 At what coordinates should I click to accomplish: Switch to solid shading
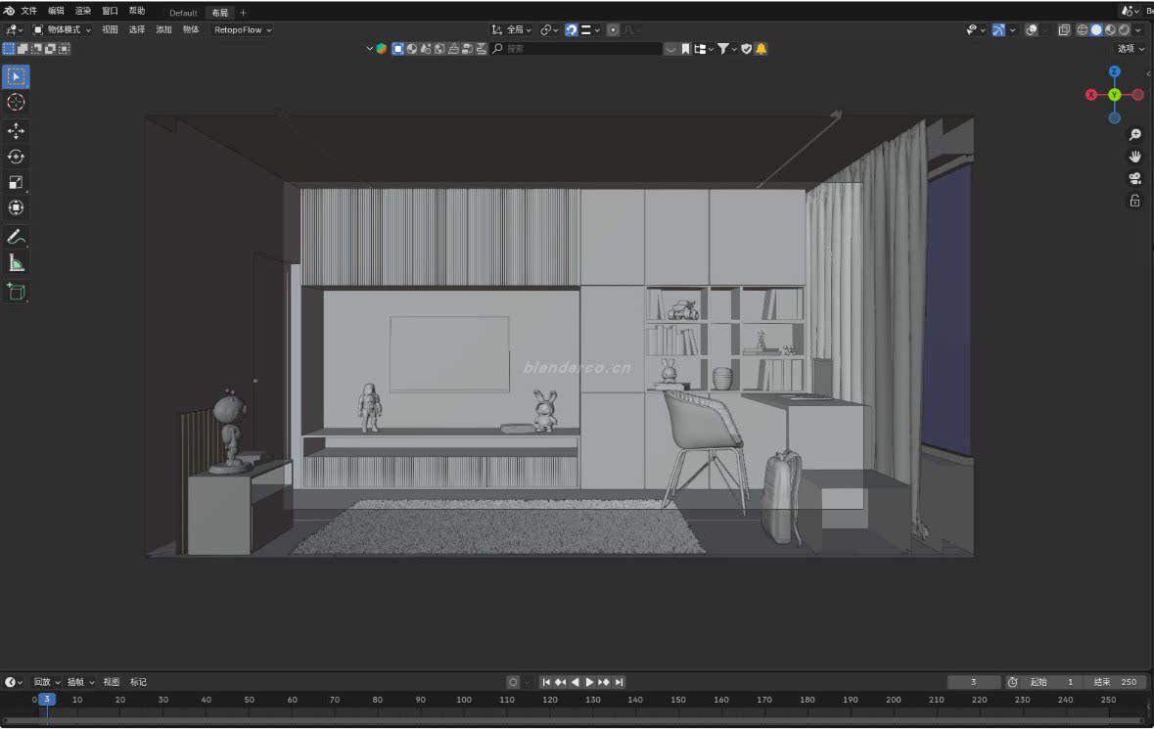tap(1096, 30)
